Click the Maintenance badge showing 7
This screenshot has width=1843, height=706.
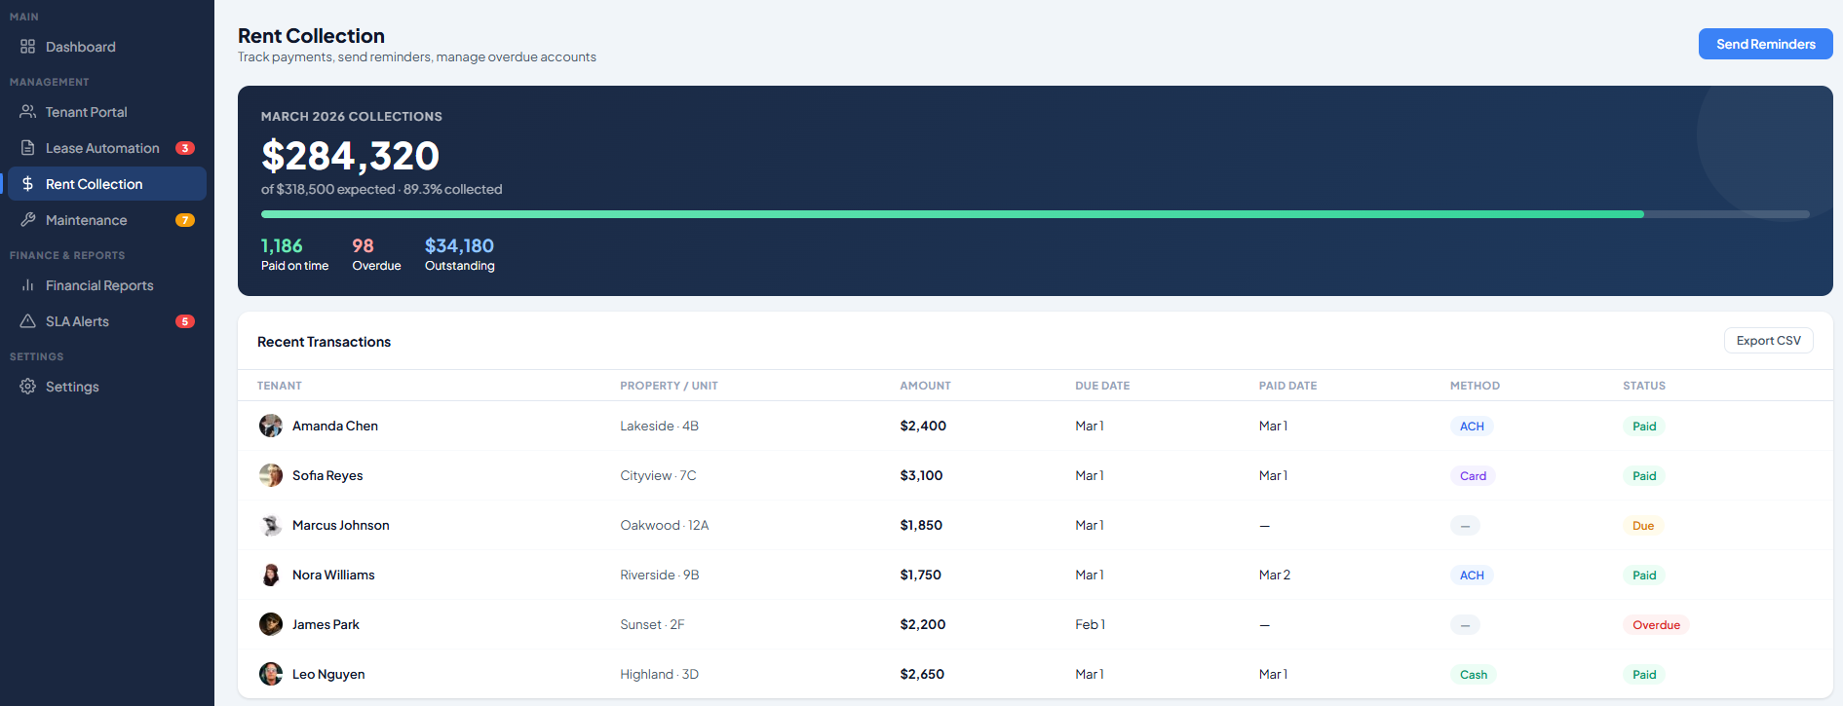[x=185, y=220]
